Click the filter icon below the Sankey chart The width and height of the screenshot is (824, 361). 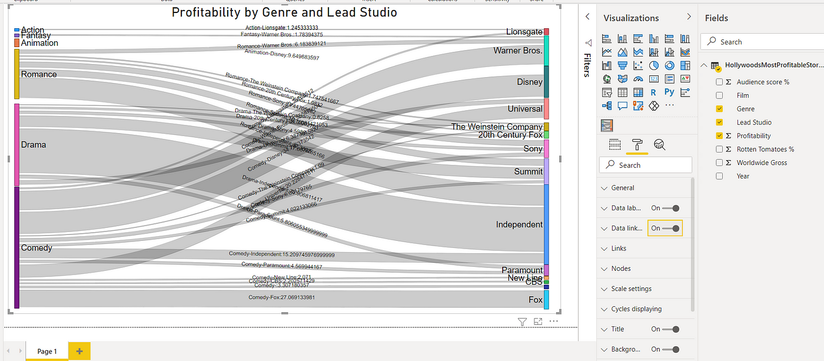(x=522, y=322)
